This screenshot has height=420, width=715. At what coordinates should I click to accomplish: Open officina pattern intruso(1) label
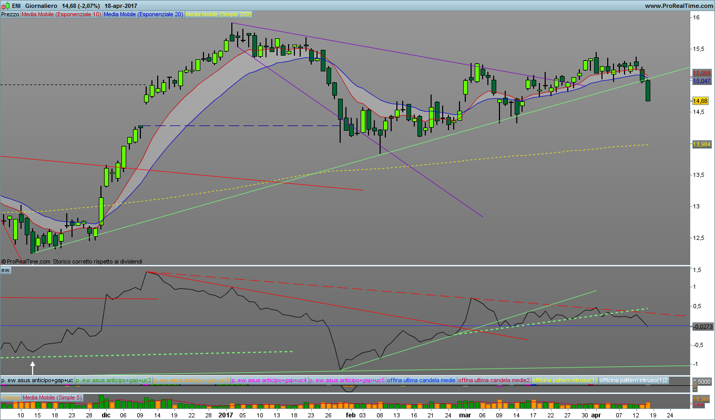click(x=565, y=380)
